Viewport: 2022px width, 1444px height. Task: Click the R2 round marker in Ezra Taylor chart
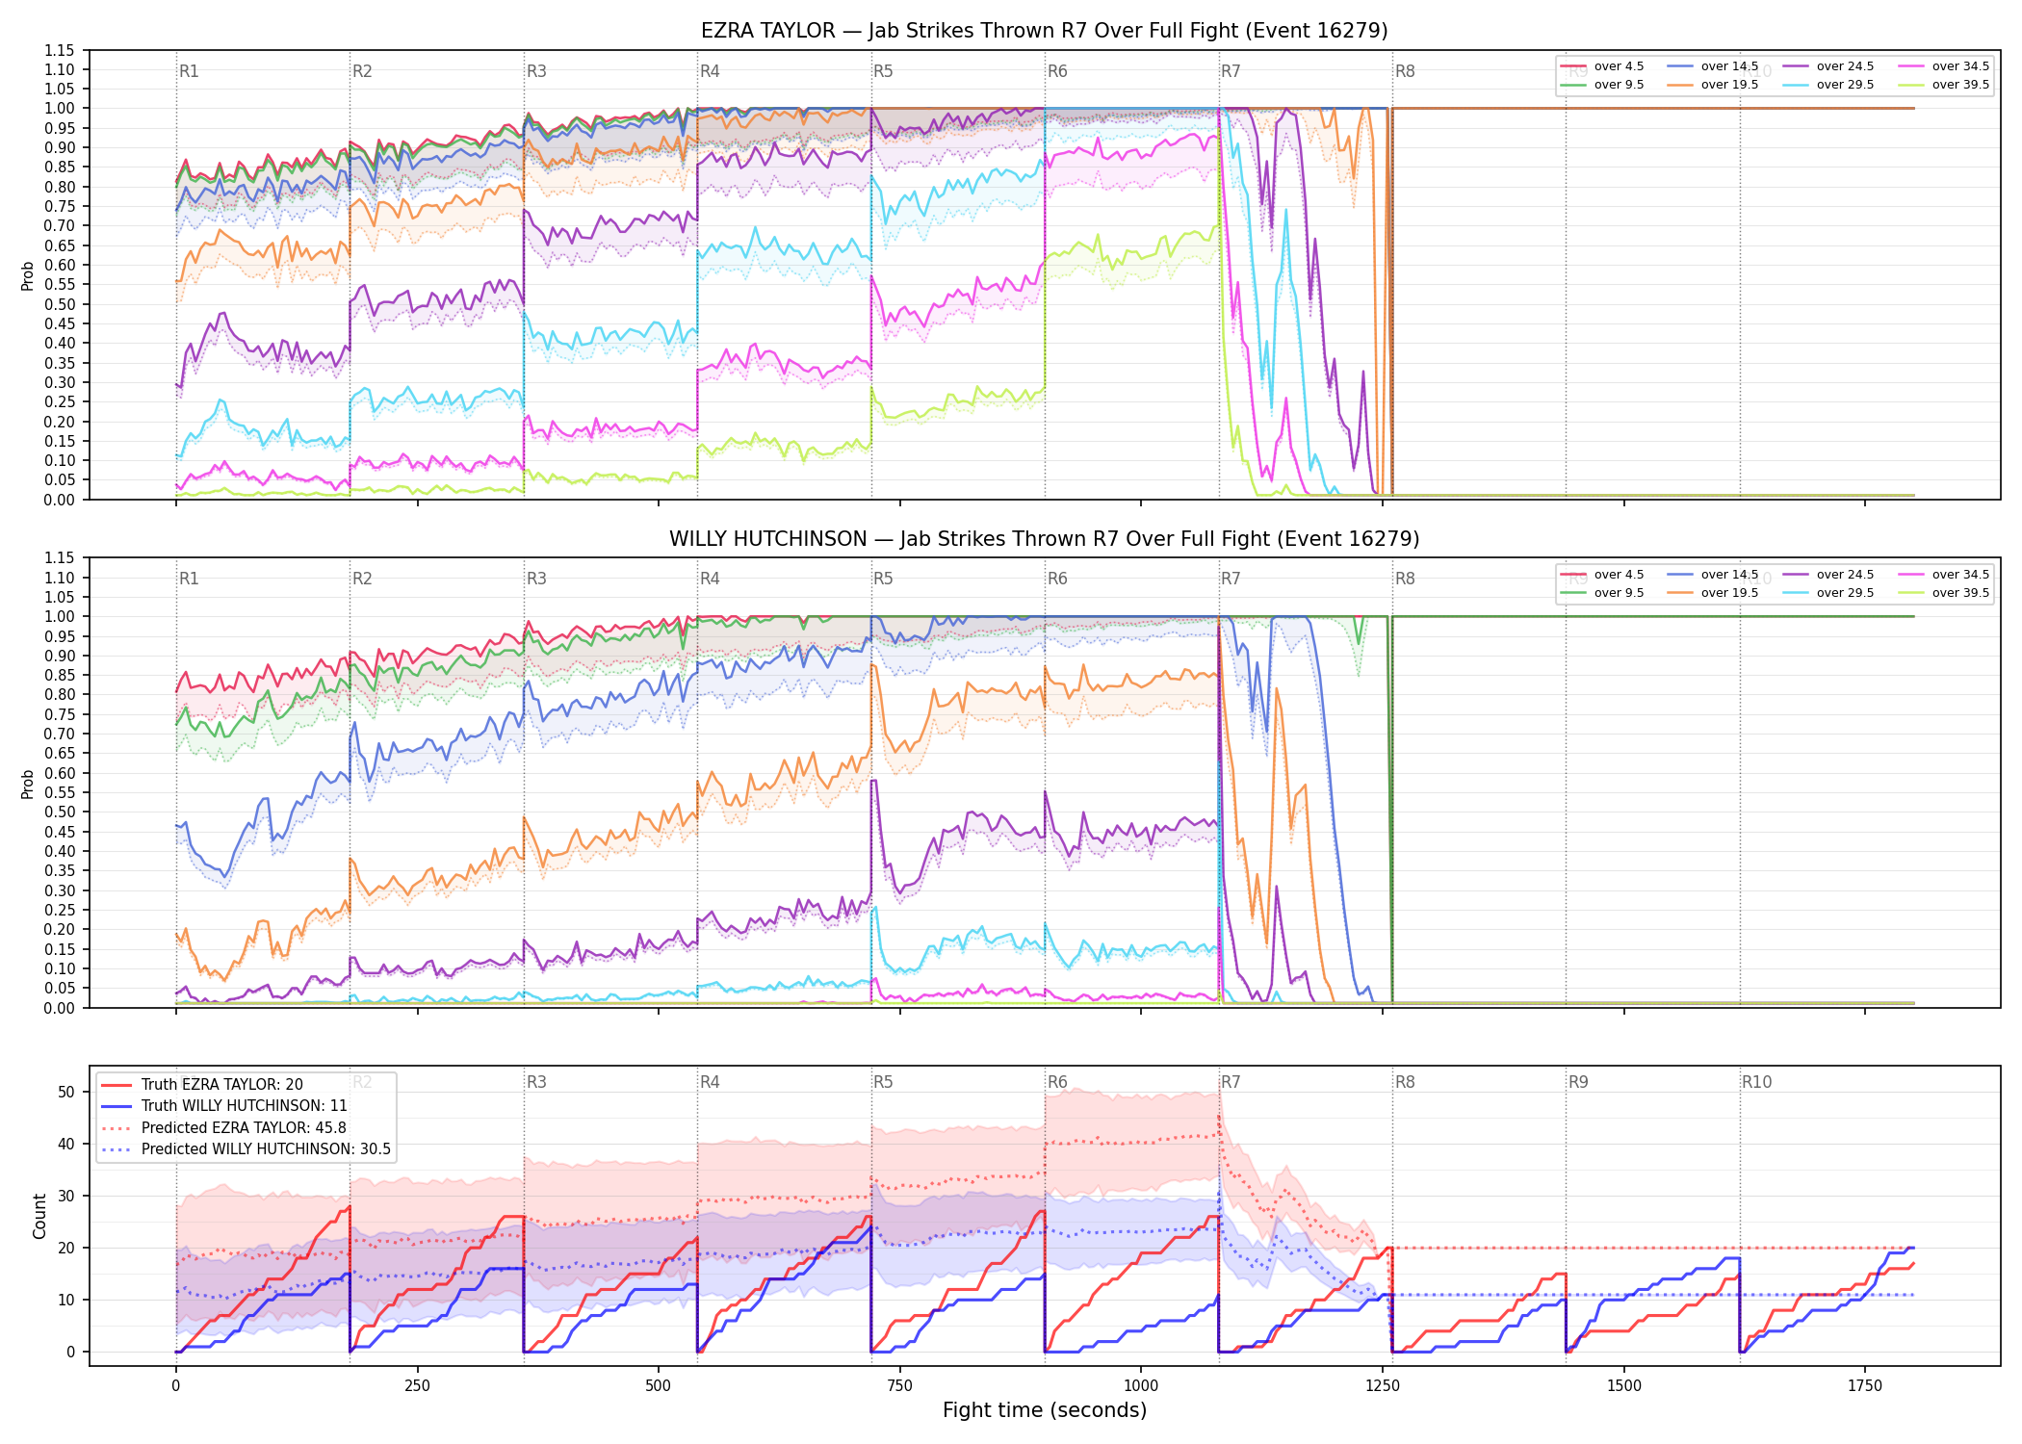click(x=362, y=71)
